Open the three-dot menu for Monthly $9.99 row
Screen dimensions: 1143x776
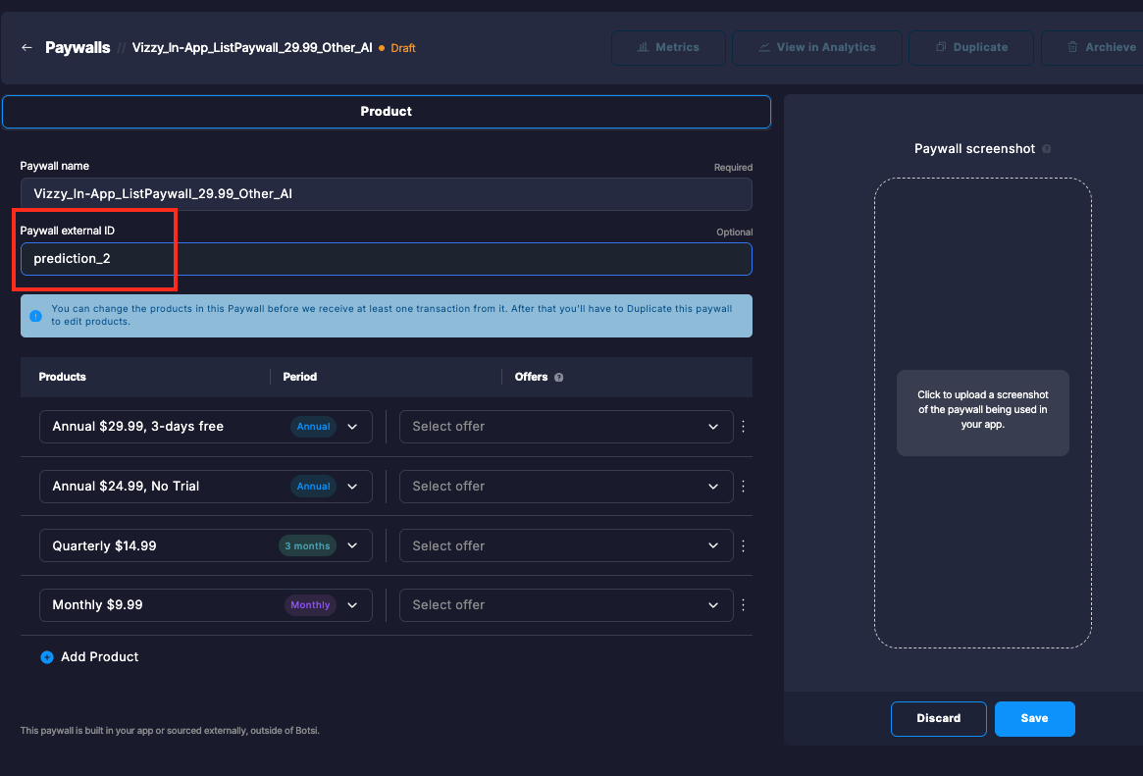pyautogui.click(x=743, y=604)
